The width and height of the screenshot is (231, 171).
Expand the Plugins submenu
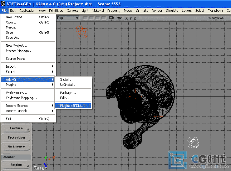tap(28, 85)
